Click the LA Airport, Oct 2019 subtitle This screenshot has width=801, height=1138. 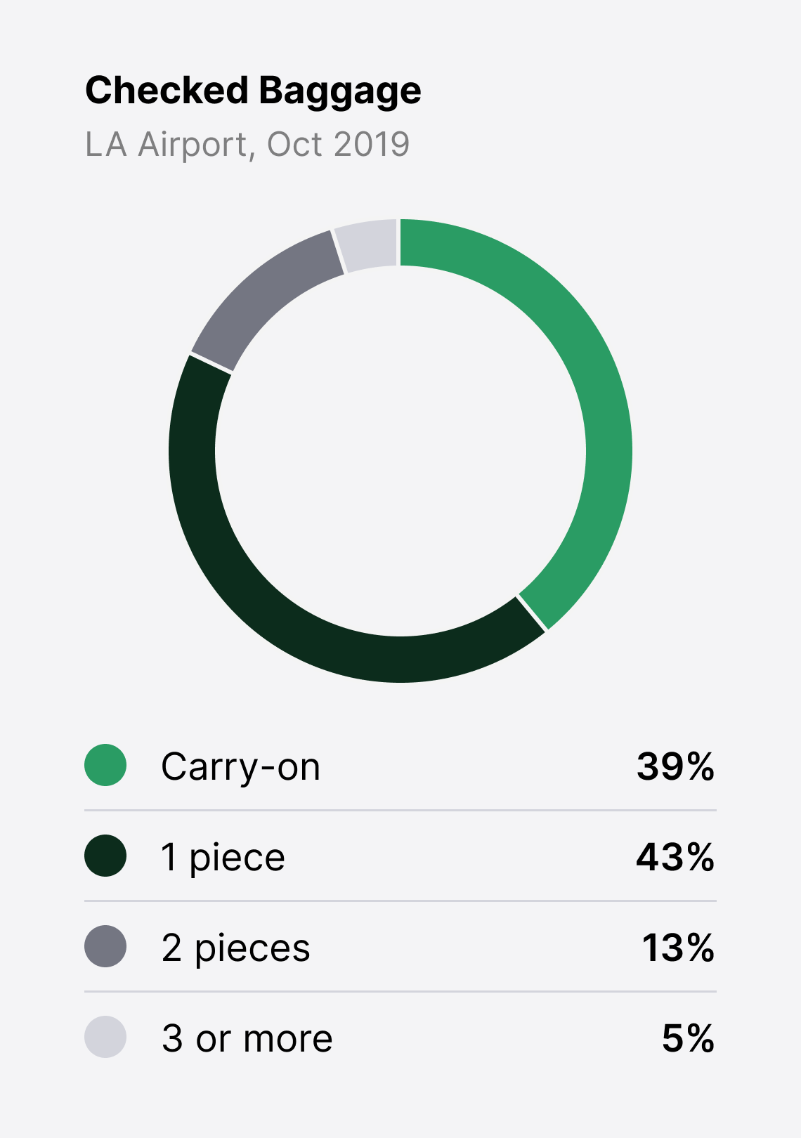pyautogui.click(x=247, y=145)
